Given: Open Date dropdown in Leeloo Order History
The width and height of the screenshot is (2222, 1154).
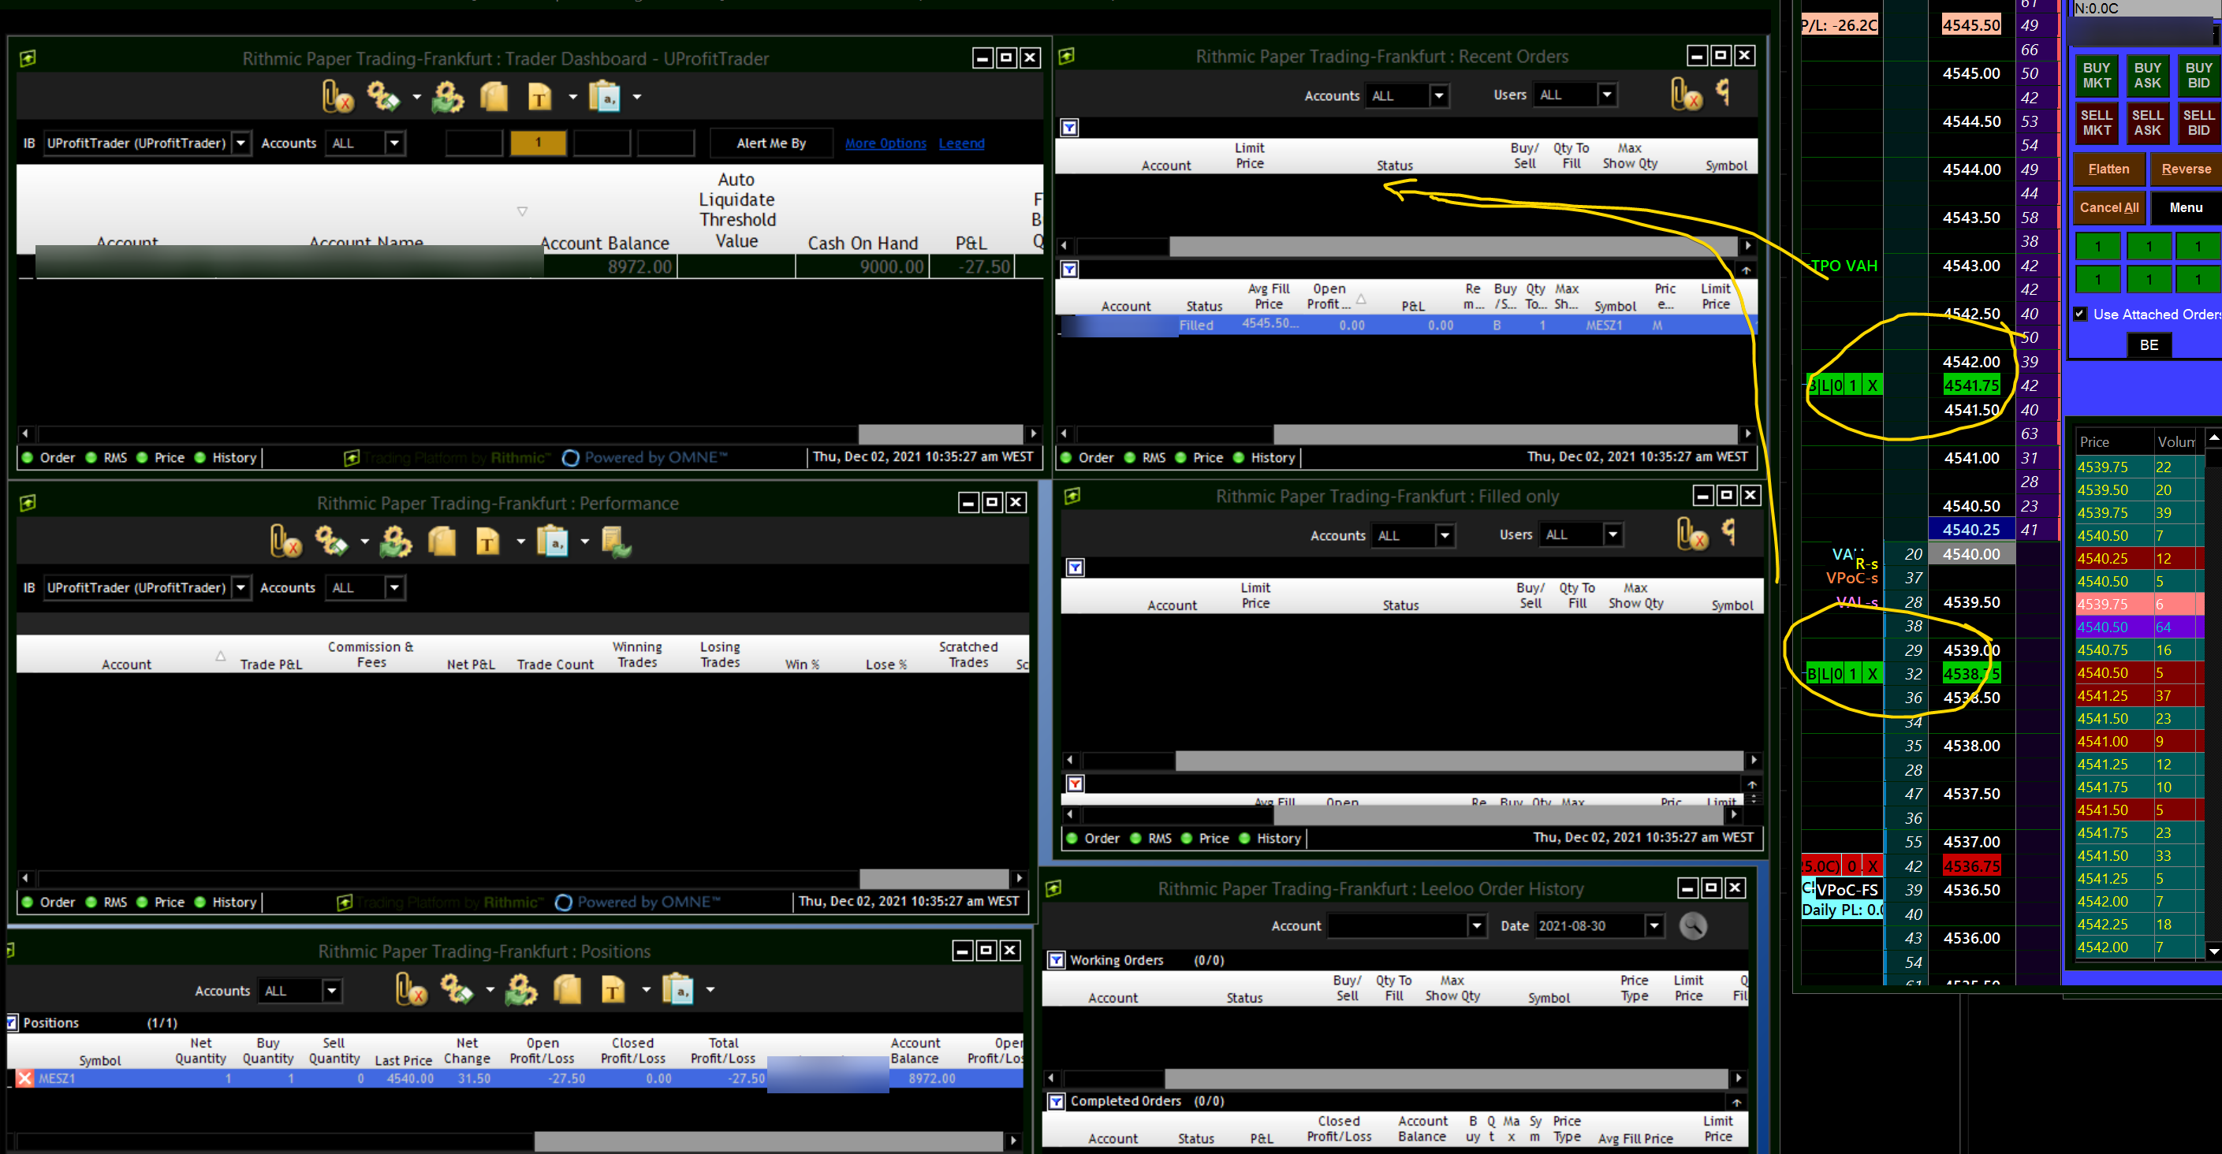Looking at the screenshot, I should [x=1653, y=925].
